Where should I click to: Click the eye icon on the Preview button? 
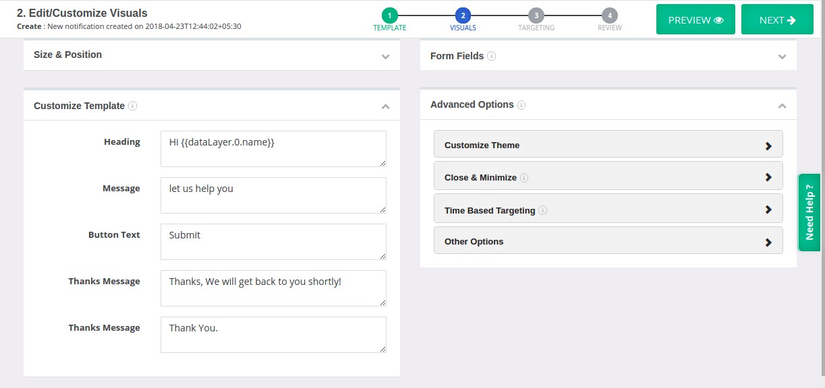(718, 20)
